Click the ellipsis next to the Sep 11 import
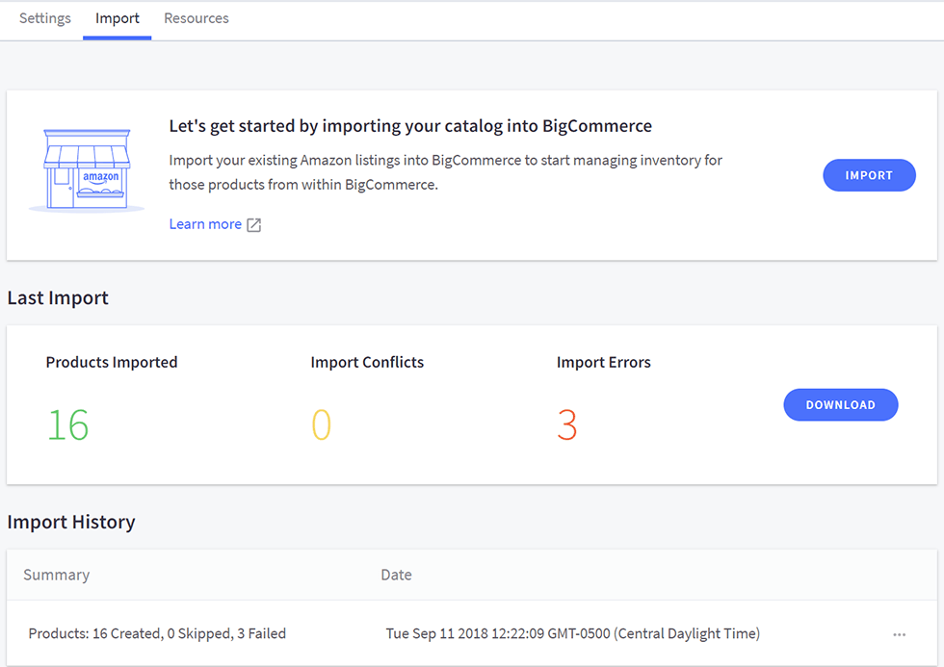Image resolution: width=944 pixels, height=667 pixels. coord(900,633)
